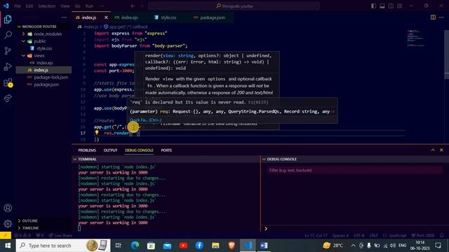Click the Live Share status bar item
This screenshot has height=252, width=449.
[x=60, y=235]
